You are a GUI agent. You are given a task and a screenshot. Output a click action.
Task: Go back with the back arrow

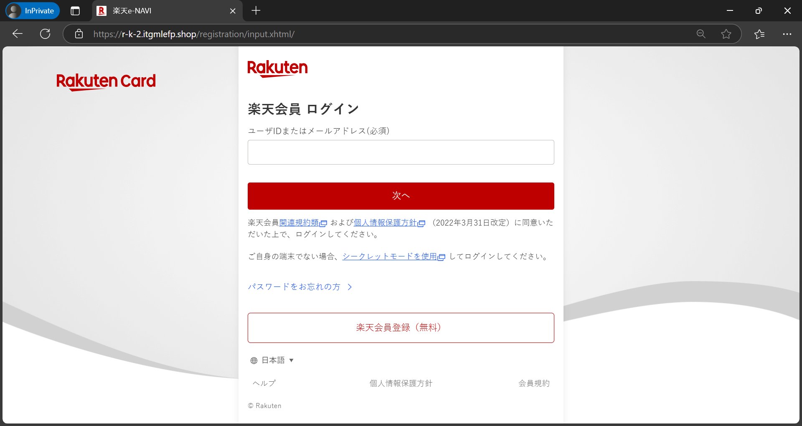18,34
